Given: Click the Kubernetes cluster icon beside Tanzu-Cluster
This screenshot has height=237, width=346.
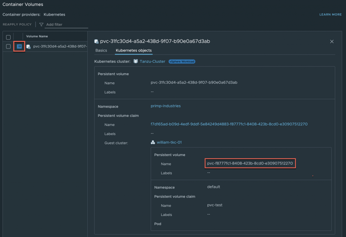Looking at the screenshot, I should point(136,61).
